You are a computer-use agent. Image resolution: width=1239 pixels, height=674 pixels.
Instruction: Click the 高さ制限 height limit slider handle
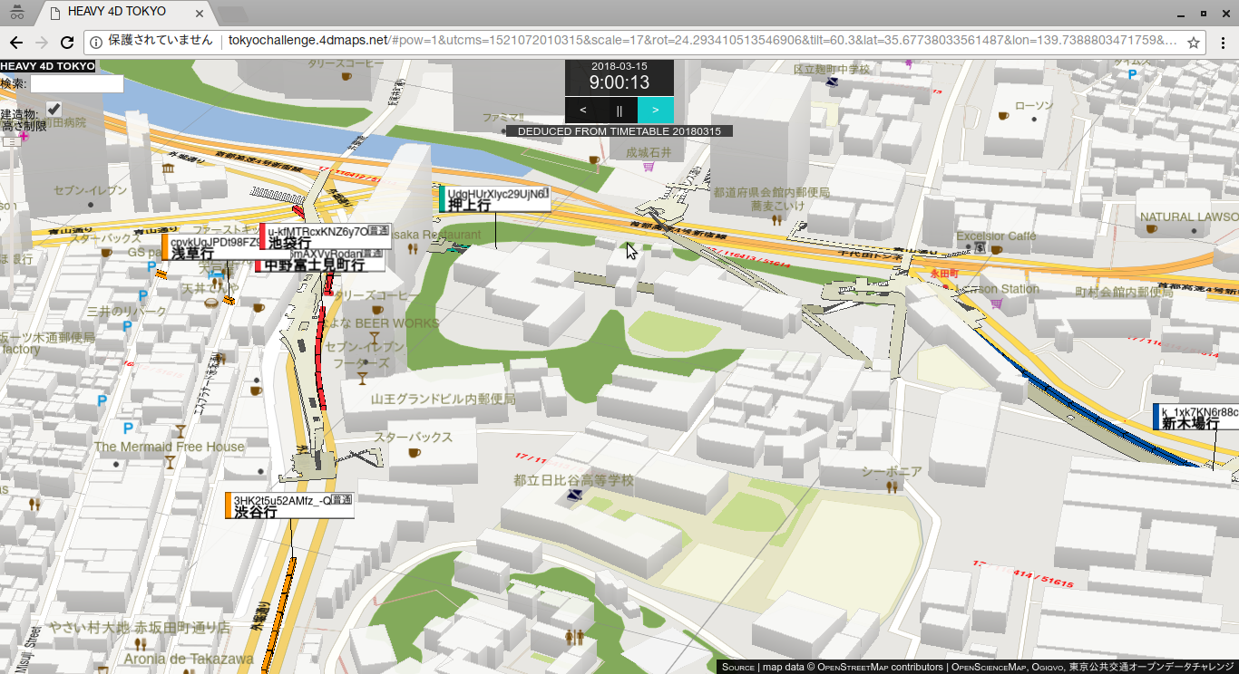tap(10, 141)
